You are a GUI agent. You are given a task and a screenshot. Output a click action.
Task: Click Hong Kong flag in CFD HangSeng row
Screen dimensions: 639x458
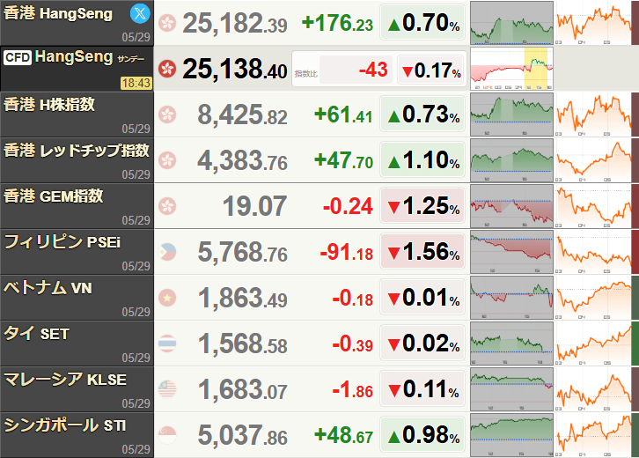tap(167, 69)
